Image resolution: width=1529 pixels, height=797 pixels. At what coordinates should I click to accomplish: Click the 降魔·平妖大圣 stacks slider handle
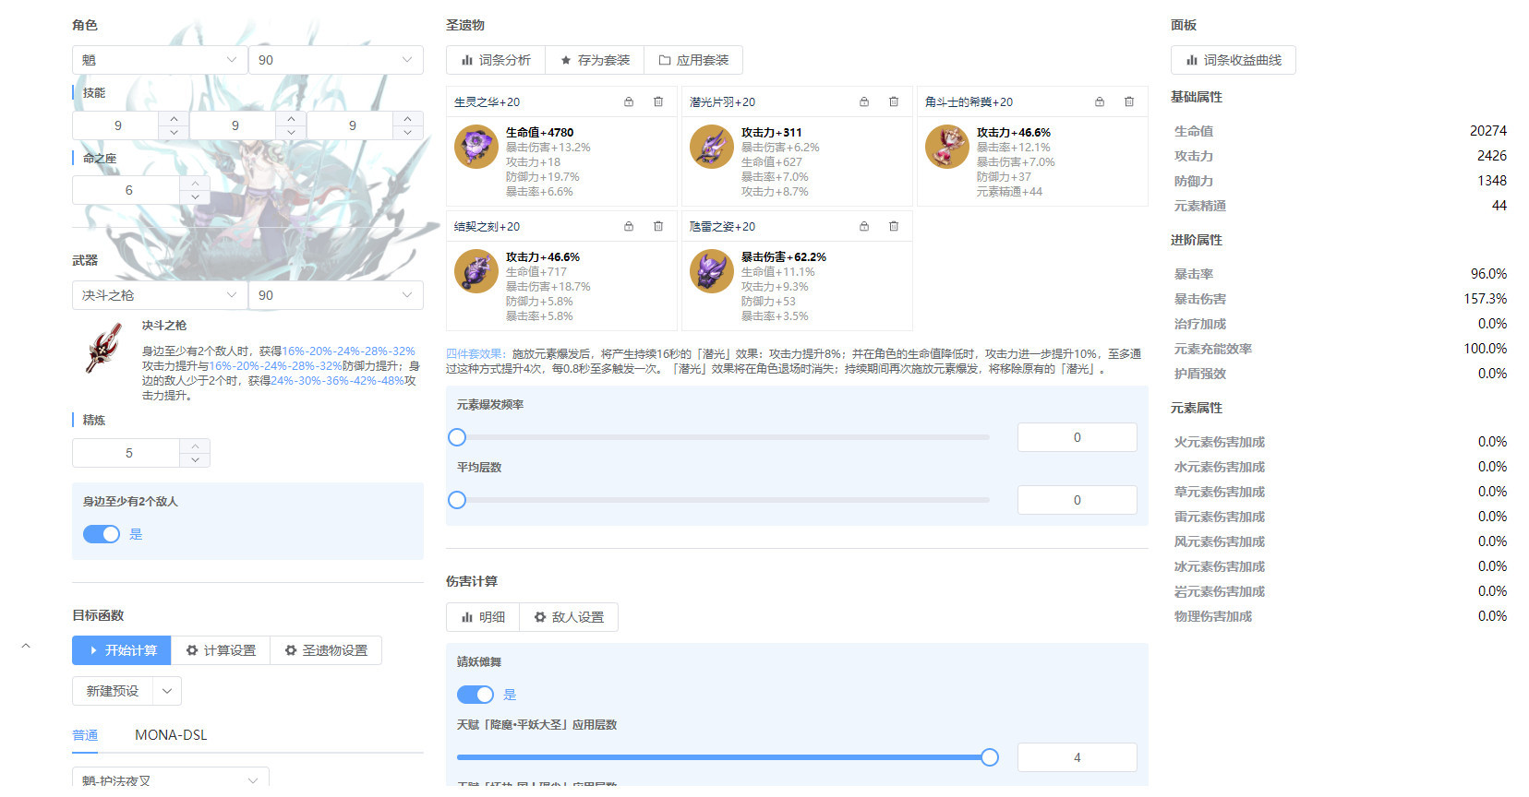(990, 757)
